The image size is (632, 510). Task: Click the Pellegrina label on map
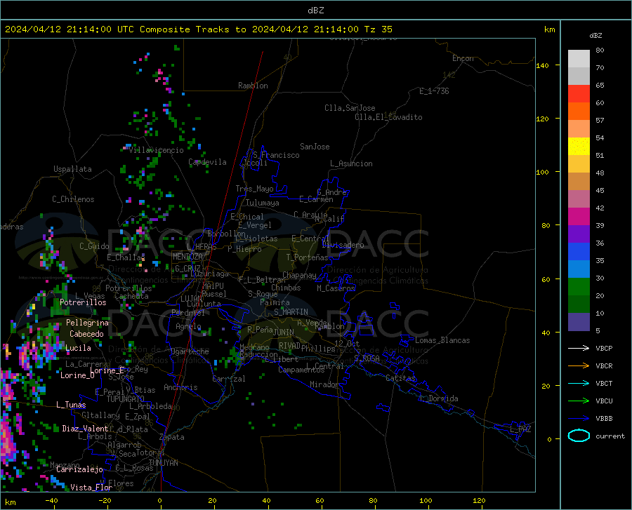[x=88, y=323]
